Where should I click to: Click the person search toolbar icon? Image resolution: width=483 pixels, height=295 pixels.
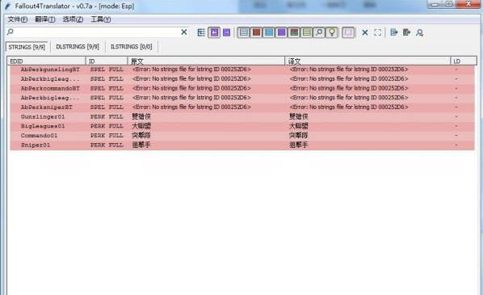pyautogui.click(x=419, y=32)
